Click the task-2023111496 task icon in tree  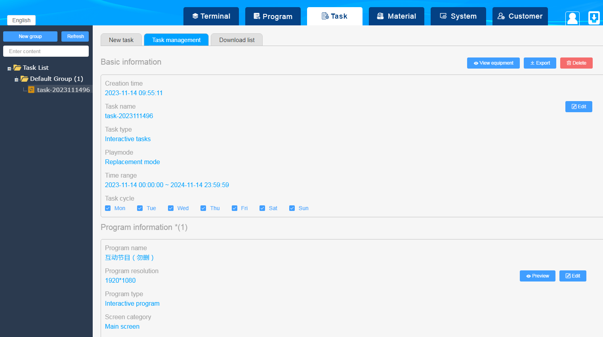[31, 90]
